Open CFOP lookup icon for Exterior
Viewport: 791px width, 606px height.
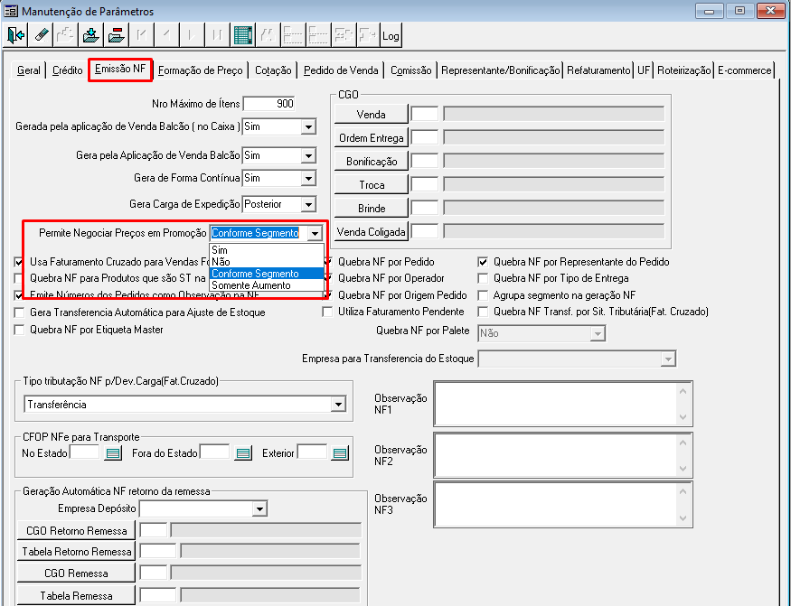point(340,453)
